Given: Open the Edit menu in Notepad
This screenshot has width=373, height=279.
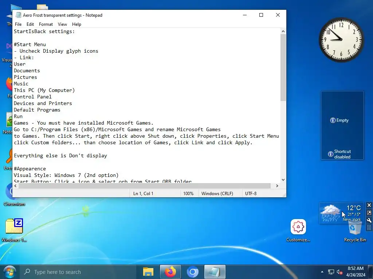Looking at the screenshot, I should pos(30,24).
